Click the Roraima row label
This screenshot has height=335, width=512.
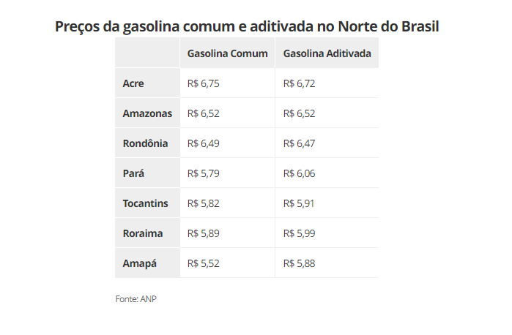[x=143, y=233]
